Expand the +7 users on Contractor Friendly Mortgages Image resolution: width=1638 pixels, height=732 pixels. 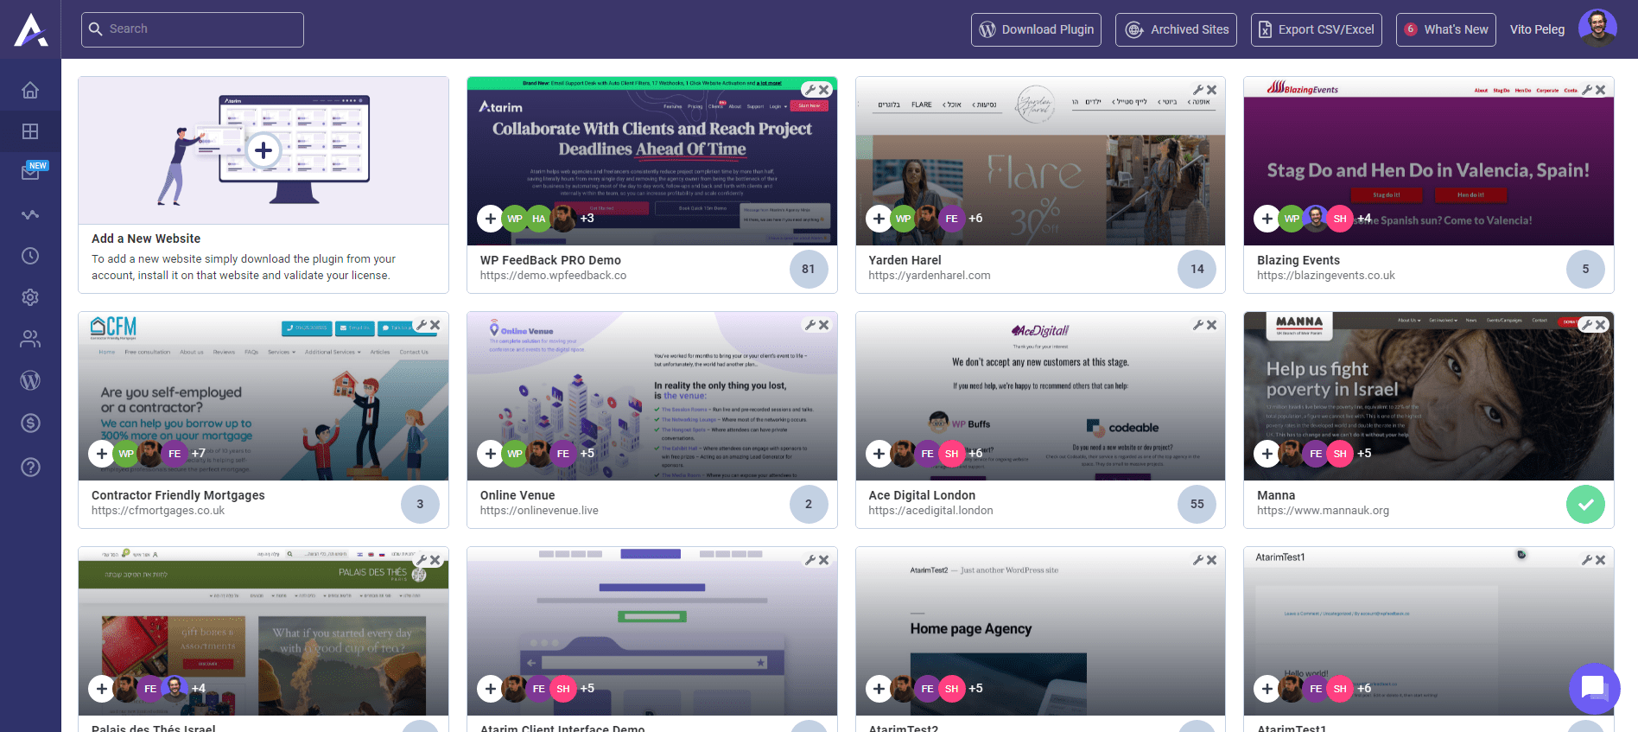[199, 453]
